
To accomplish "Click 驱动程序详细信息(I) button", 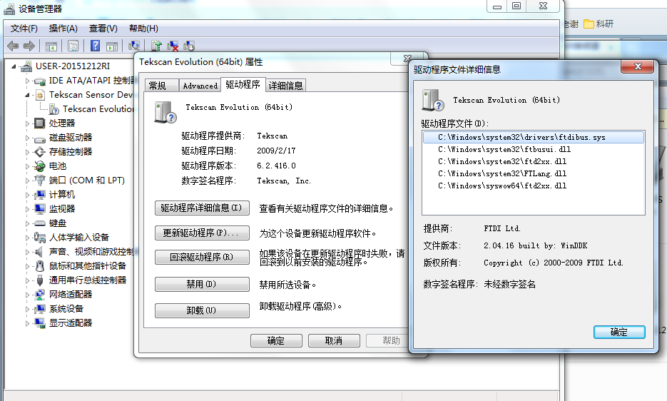I will (x=202, y=208).
